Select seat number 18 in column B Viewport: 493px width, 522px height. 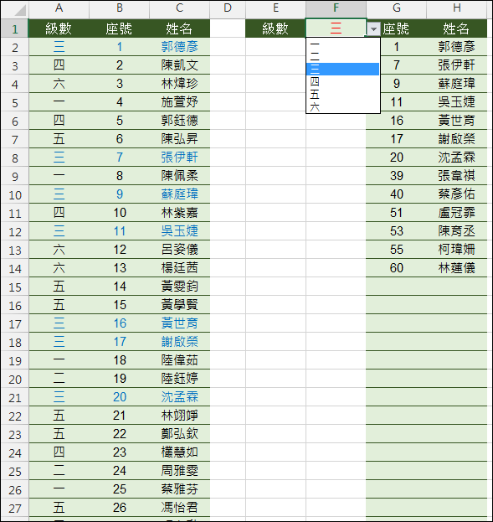[x=120, y=360]
